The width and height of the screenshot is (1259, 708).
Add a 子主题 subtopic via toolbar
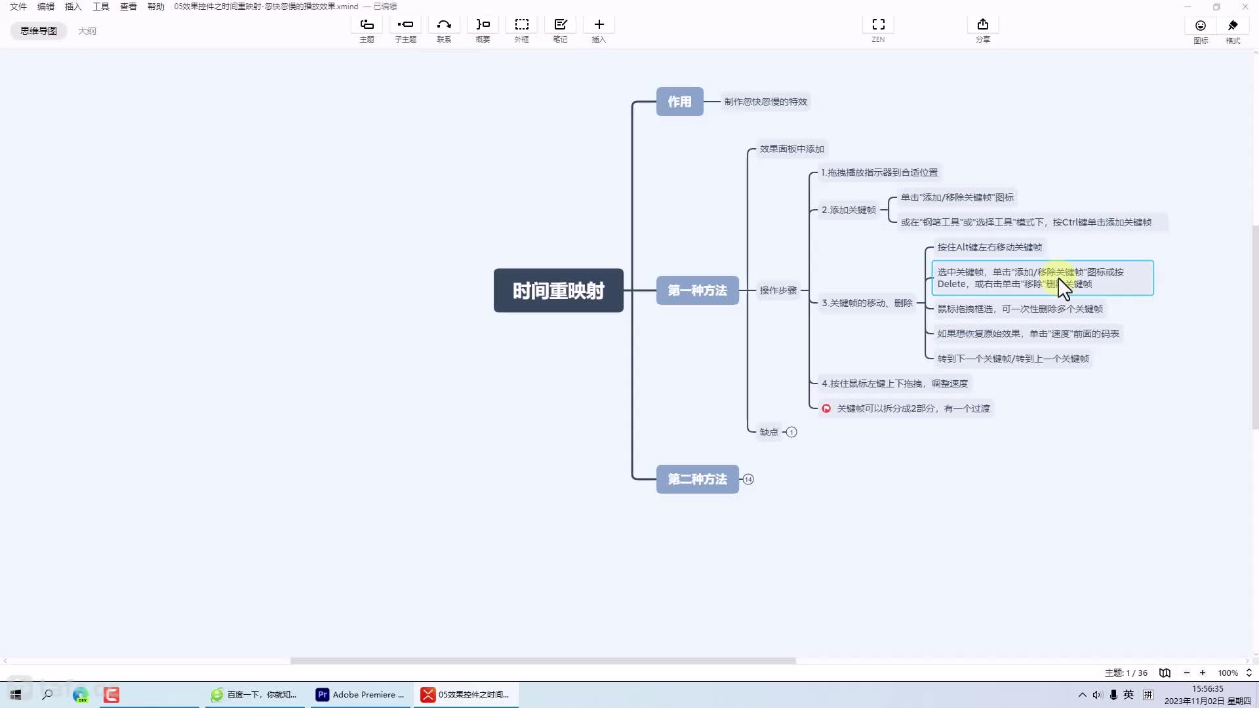pos(405,25)
